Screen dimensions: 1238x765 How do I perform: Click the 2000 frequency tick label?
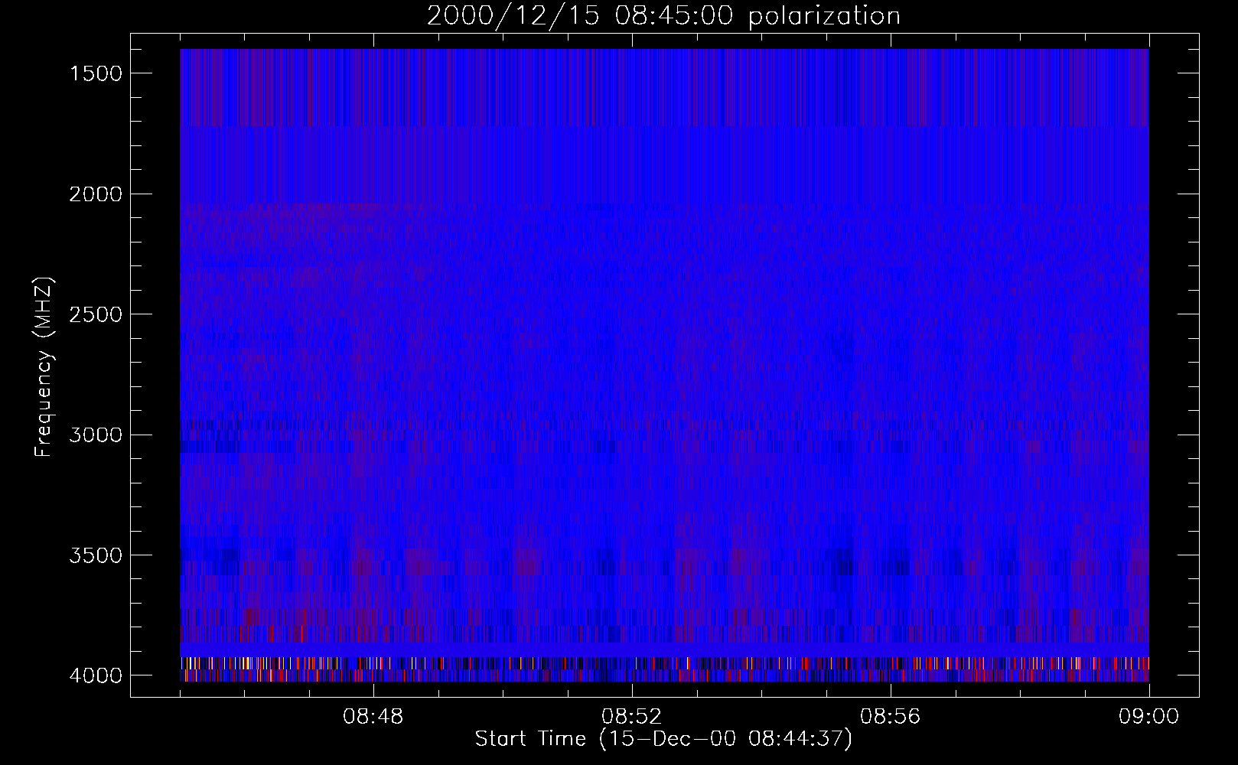96,194
